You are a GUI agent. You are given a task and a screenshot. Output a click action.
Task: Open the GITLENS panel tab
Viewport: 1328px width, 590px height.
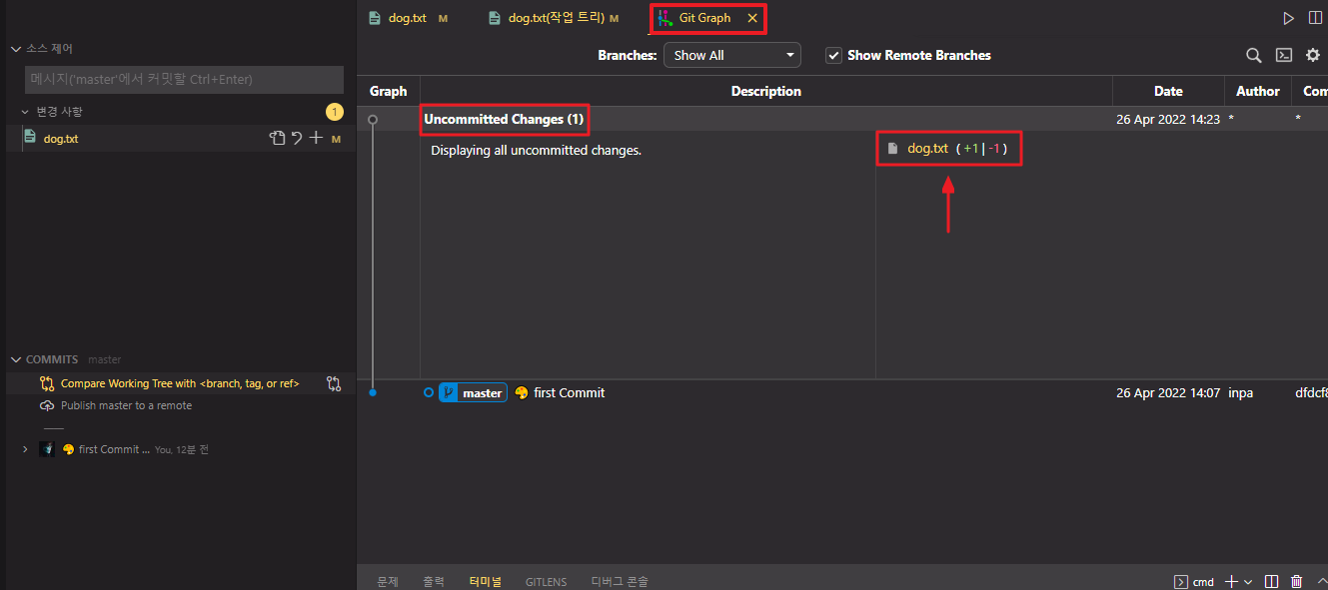pyautogui.click(x=546, y=581)
